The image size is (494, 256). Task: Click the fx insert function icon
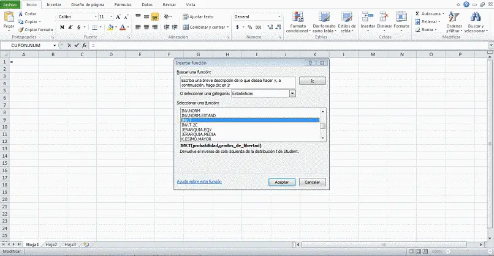(85, 46)
